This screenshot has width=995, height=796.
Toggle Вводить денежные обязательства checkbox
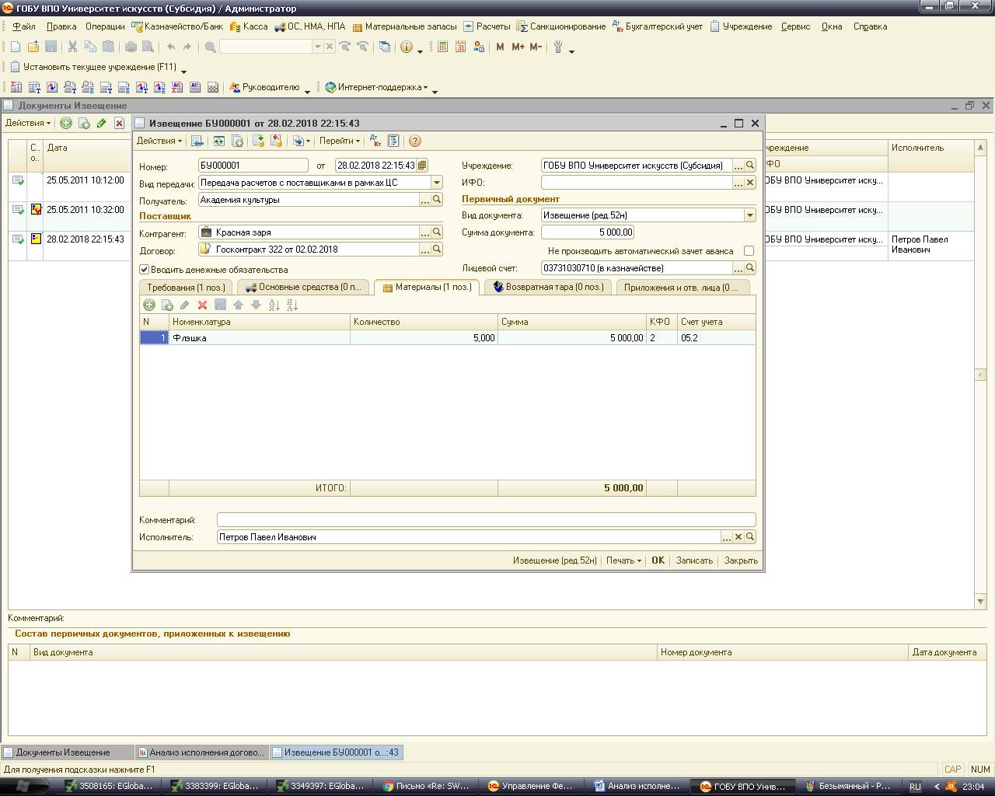point(144,270)
